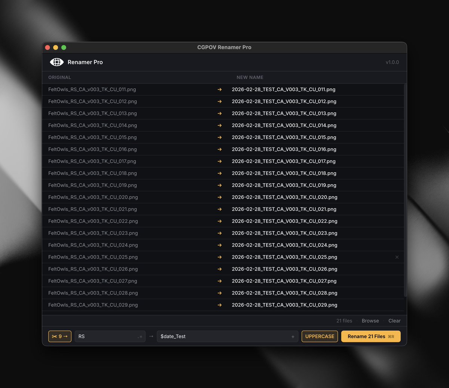Click the arrow icon in the TK_CU_026 row
The width and height of the screenshot is (449, 388).
220,269
